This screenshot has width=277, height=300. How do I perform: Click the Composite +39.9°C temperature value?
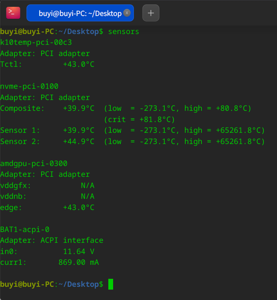coord(79,108)
